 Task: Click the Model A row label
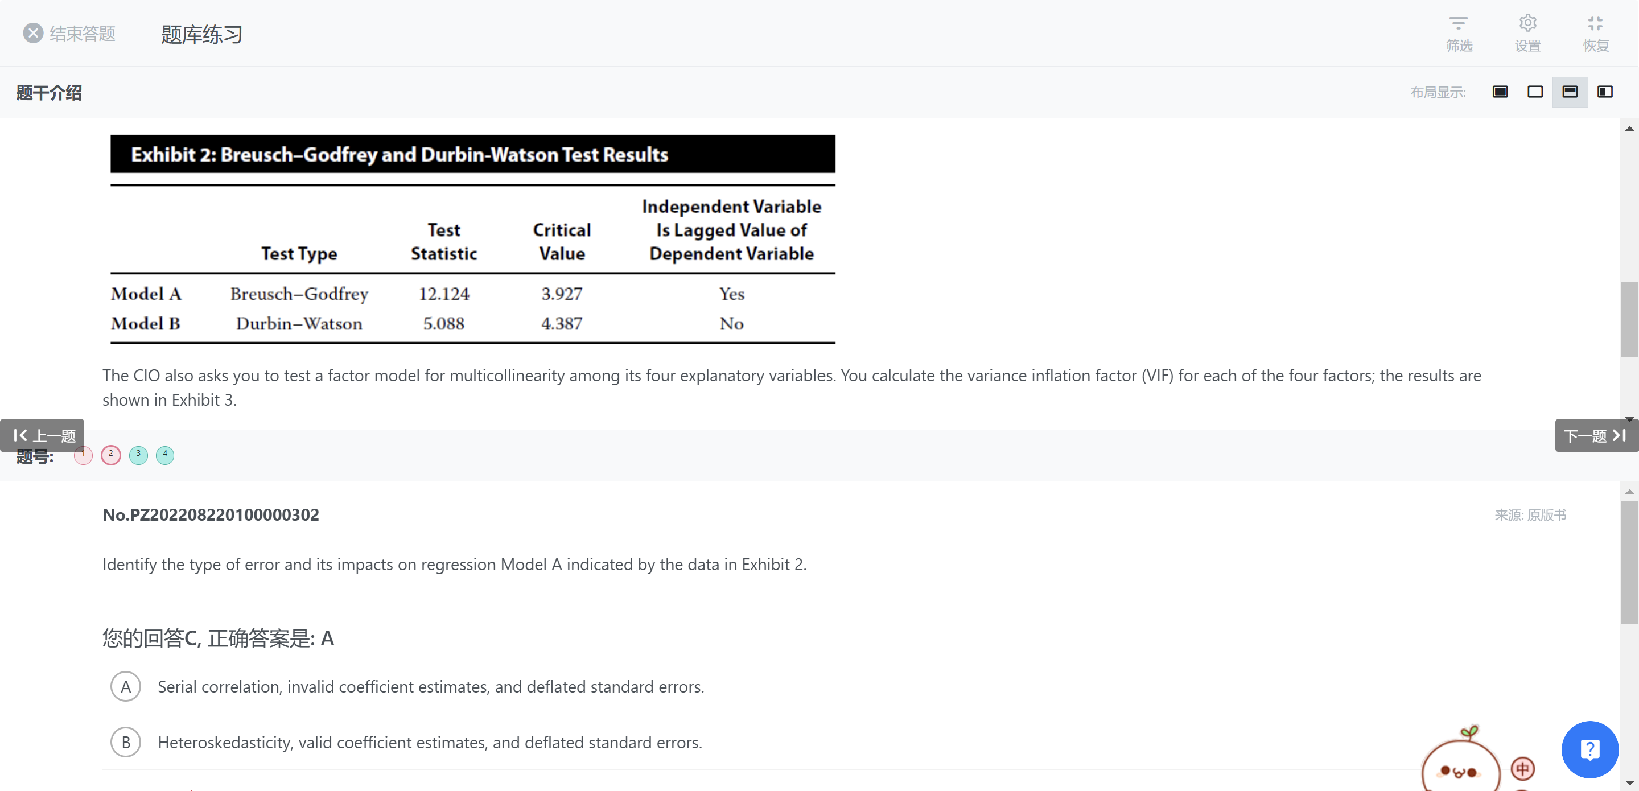click(x=146, y=294)
